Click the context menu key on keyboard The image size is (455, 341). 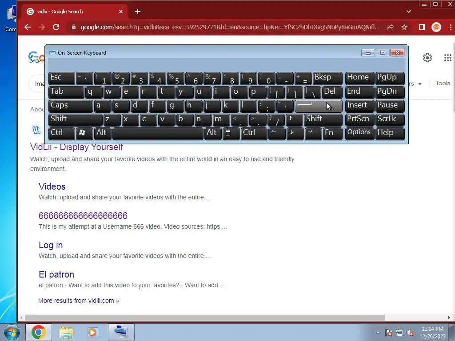pos(231,133)
